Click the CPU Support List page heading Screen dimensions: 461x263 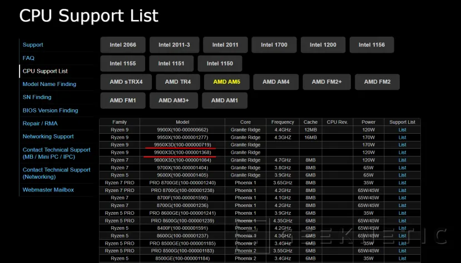point(88,16)
